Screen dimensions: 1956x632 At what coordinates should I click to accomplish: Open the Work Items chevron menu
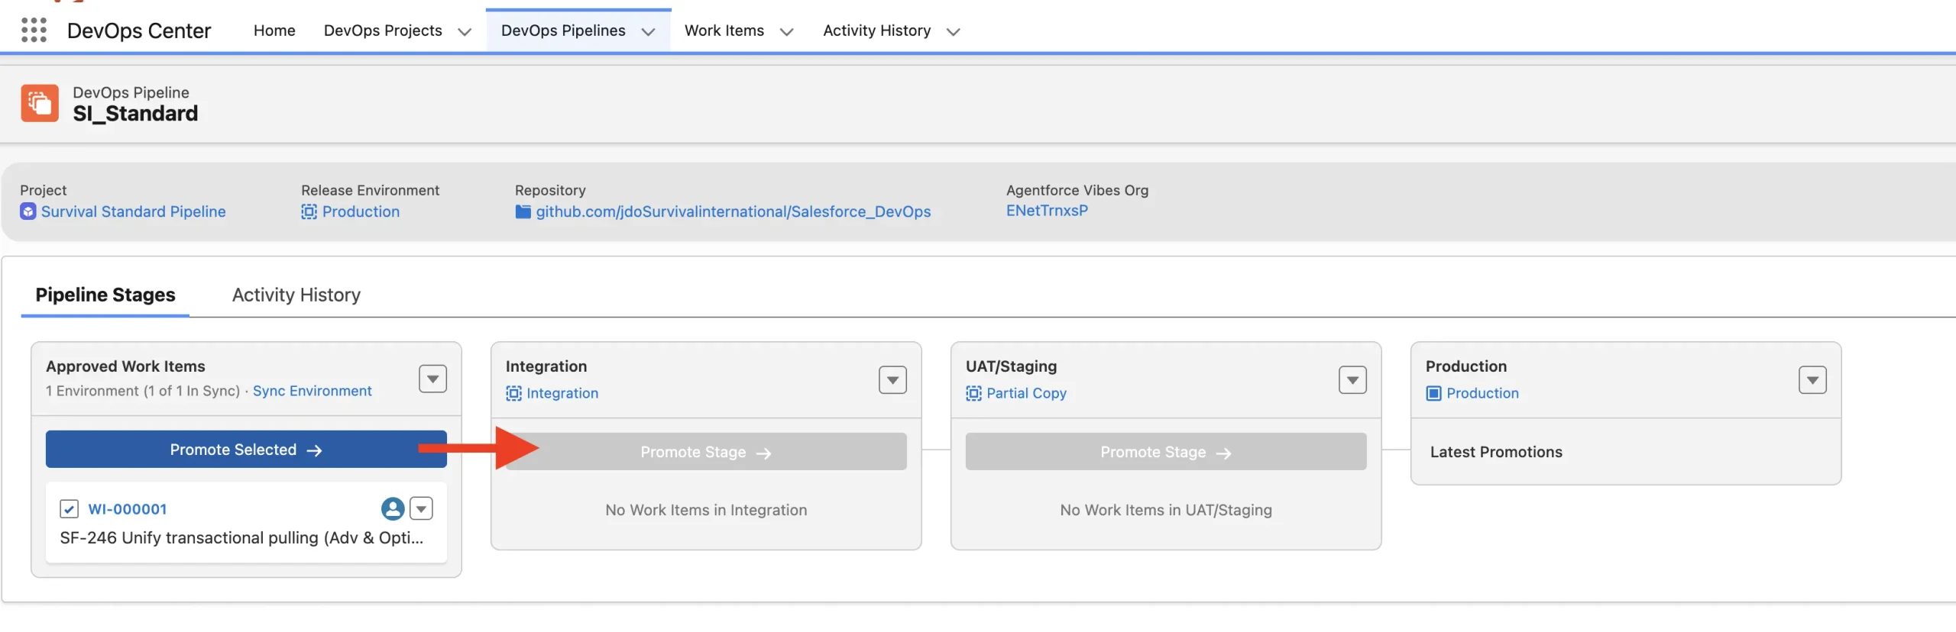[x=786, y=31]
